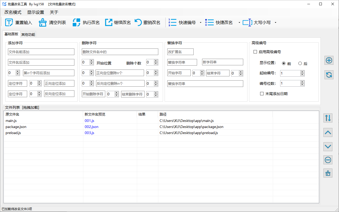Viewport: 339px width, 212px height.
Task: Click the 清空列表 broom icon
Action: (x=43, y=23)
